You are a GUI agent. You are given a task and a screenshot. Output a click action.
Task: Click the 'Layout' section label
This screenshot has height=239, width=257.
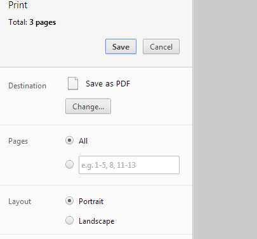pos(20,201)
